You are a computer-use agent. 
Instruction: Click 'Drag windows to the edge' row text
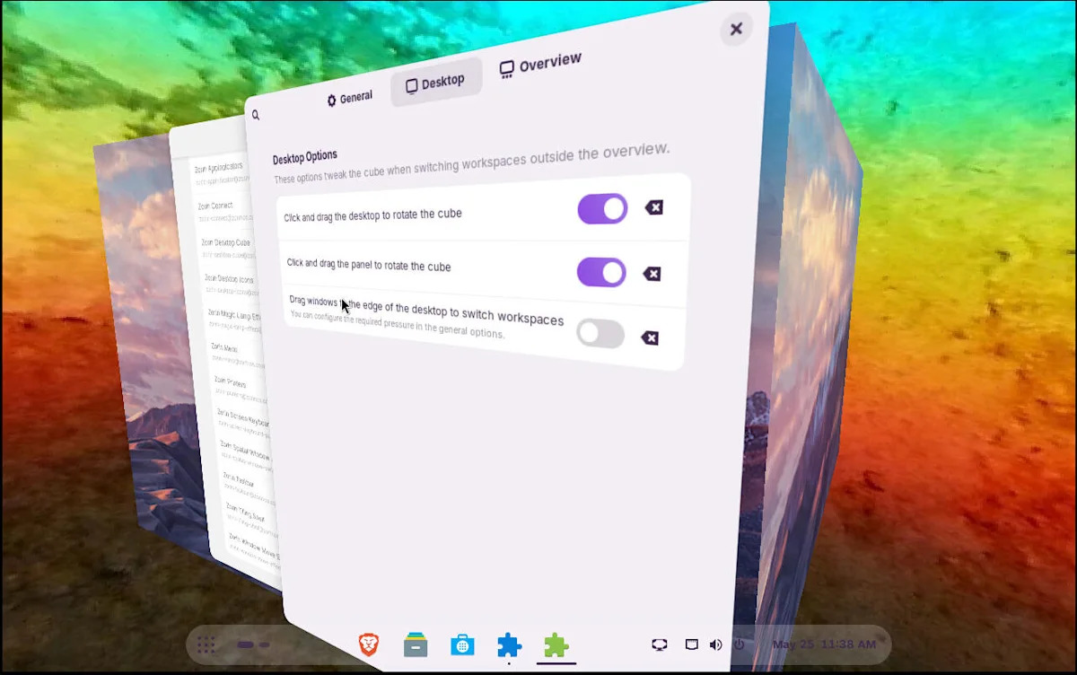pos(426,311)
